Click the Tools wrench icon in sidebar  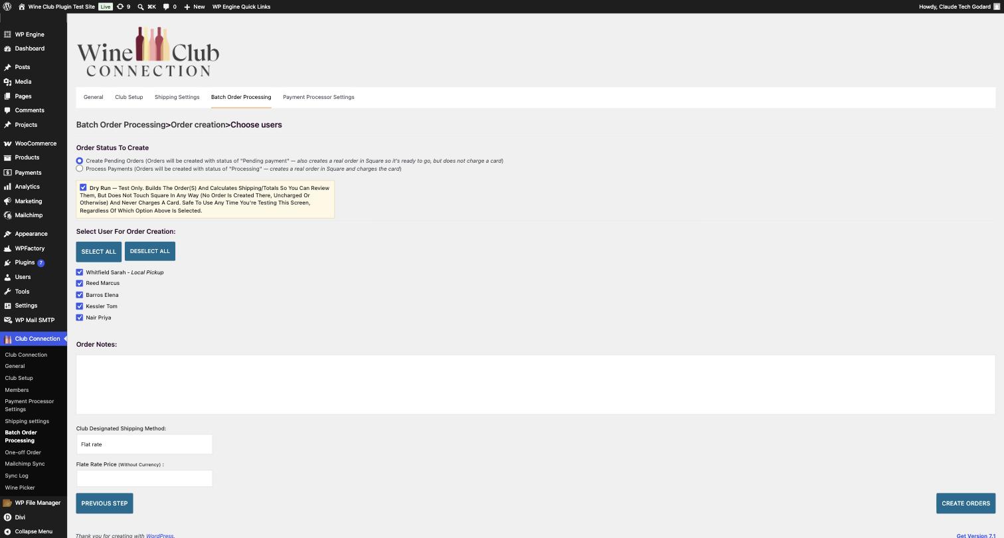point(7,292)
